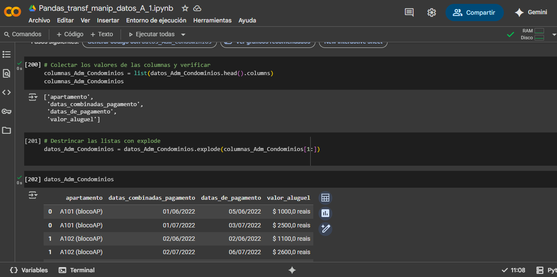Image resolution: width=557 pixels, height=277 pixels.
Task: Click the cloud saved-status icon
Action: click(x=197, y=8)
